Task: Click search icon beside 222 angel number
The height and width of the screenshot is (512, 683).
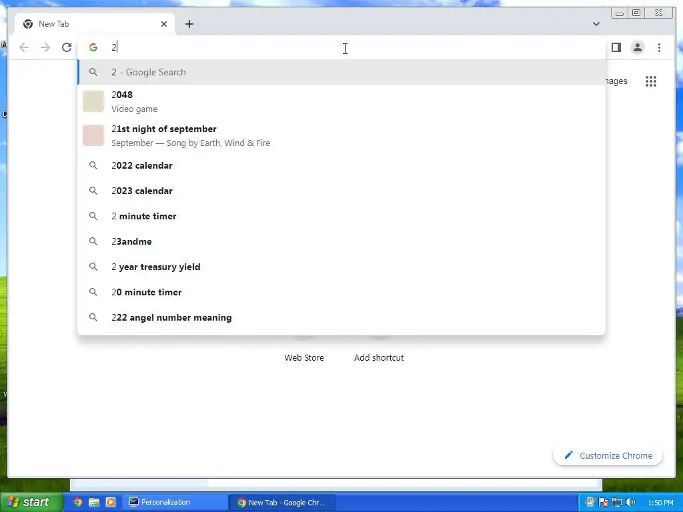Action: [93, 317]
